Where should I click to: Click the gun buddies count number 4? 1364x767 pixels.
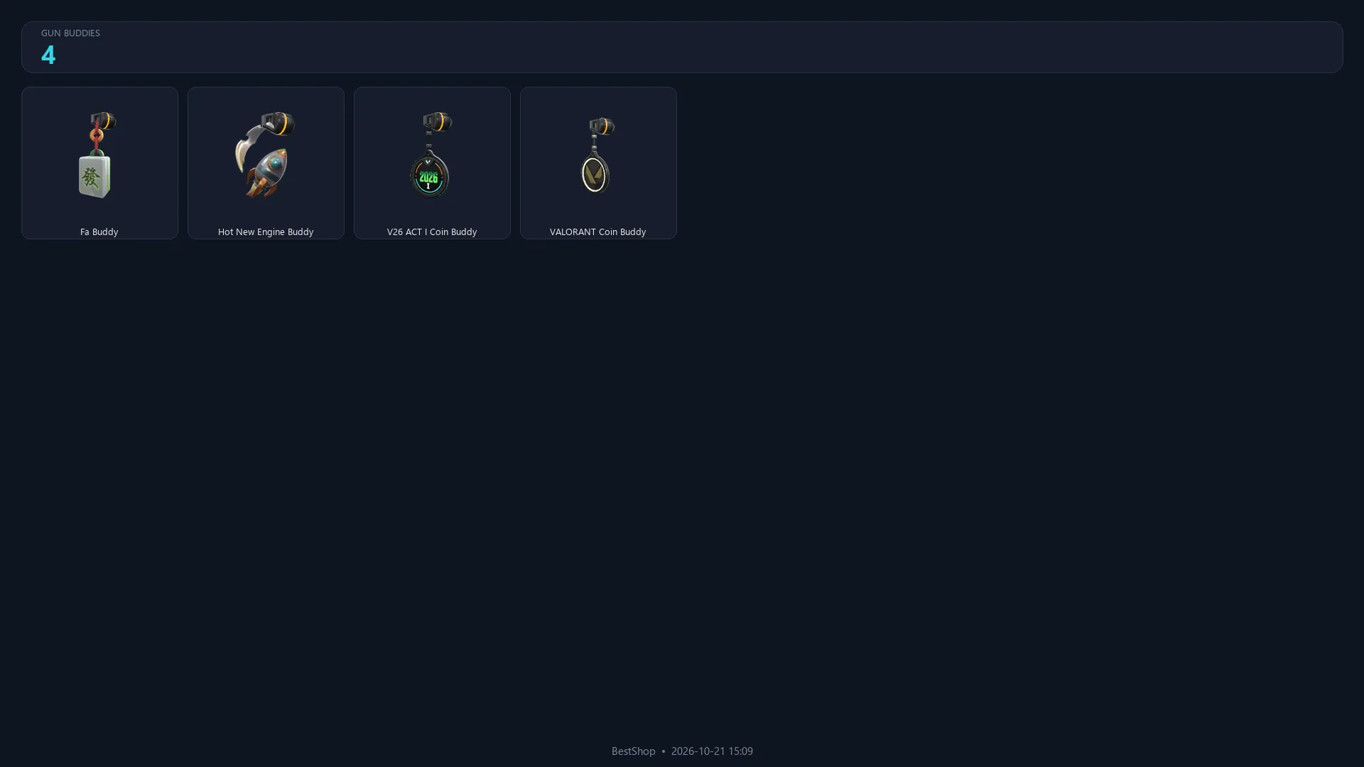[48, 55]
